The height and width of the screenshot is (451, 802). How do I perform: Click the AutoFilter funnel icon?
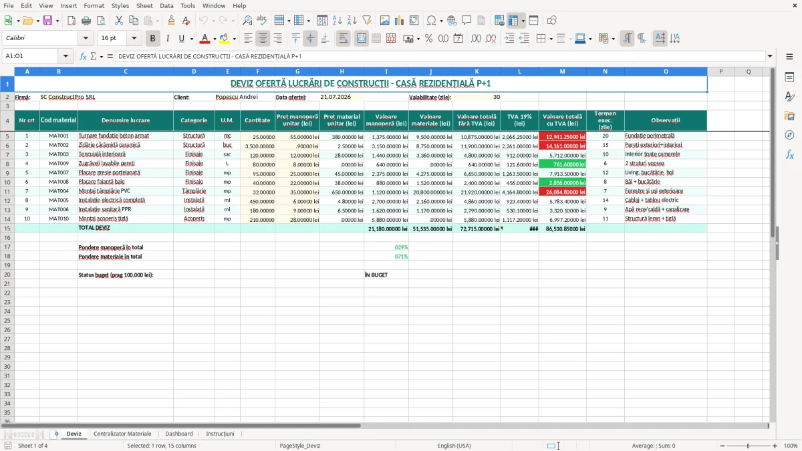(x=367, y=21)
